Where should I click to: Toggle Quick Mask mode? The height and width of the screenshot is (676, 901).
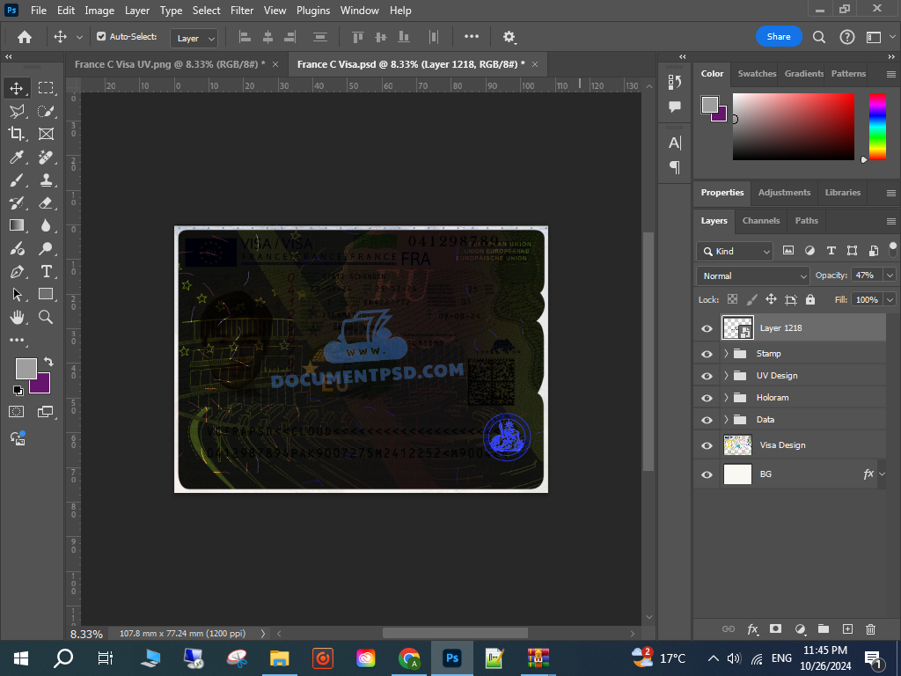point(16,412)
